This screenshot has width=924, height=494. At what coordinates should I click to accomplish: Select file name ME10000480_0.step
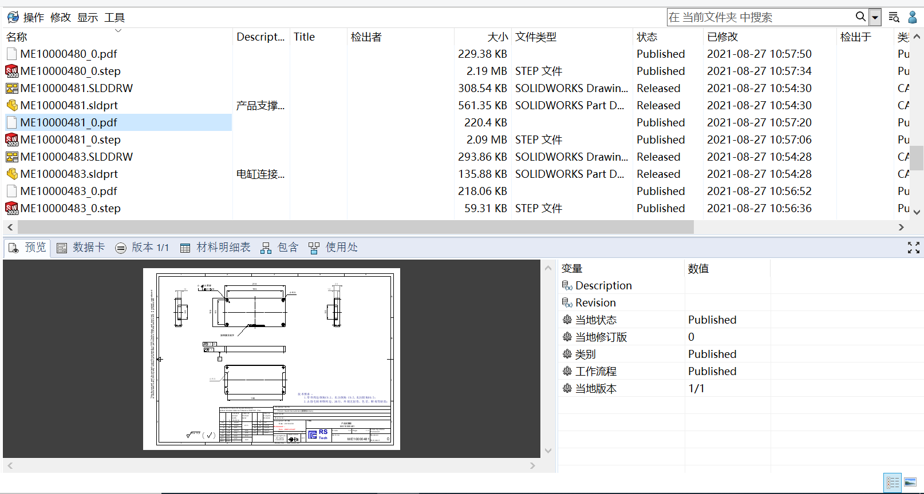[70, 71]
